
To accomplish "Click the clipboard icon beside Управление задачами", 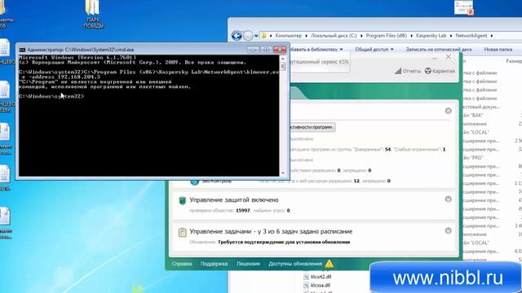I will [x=182, y=232].
